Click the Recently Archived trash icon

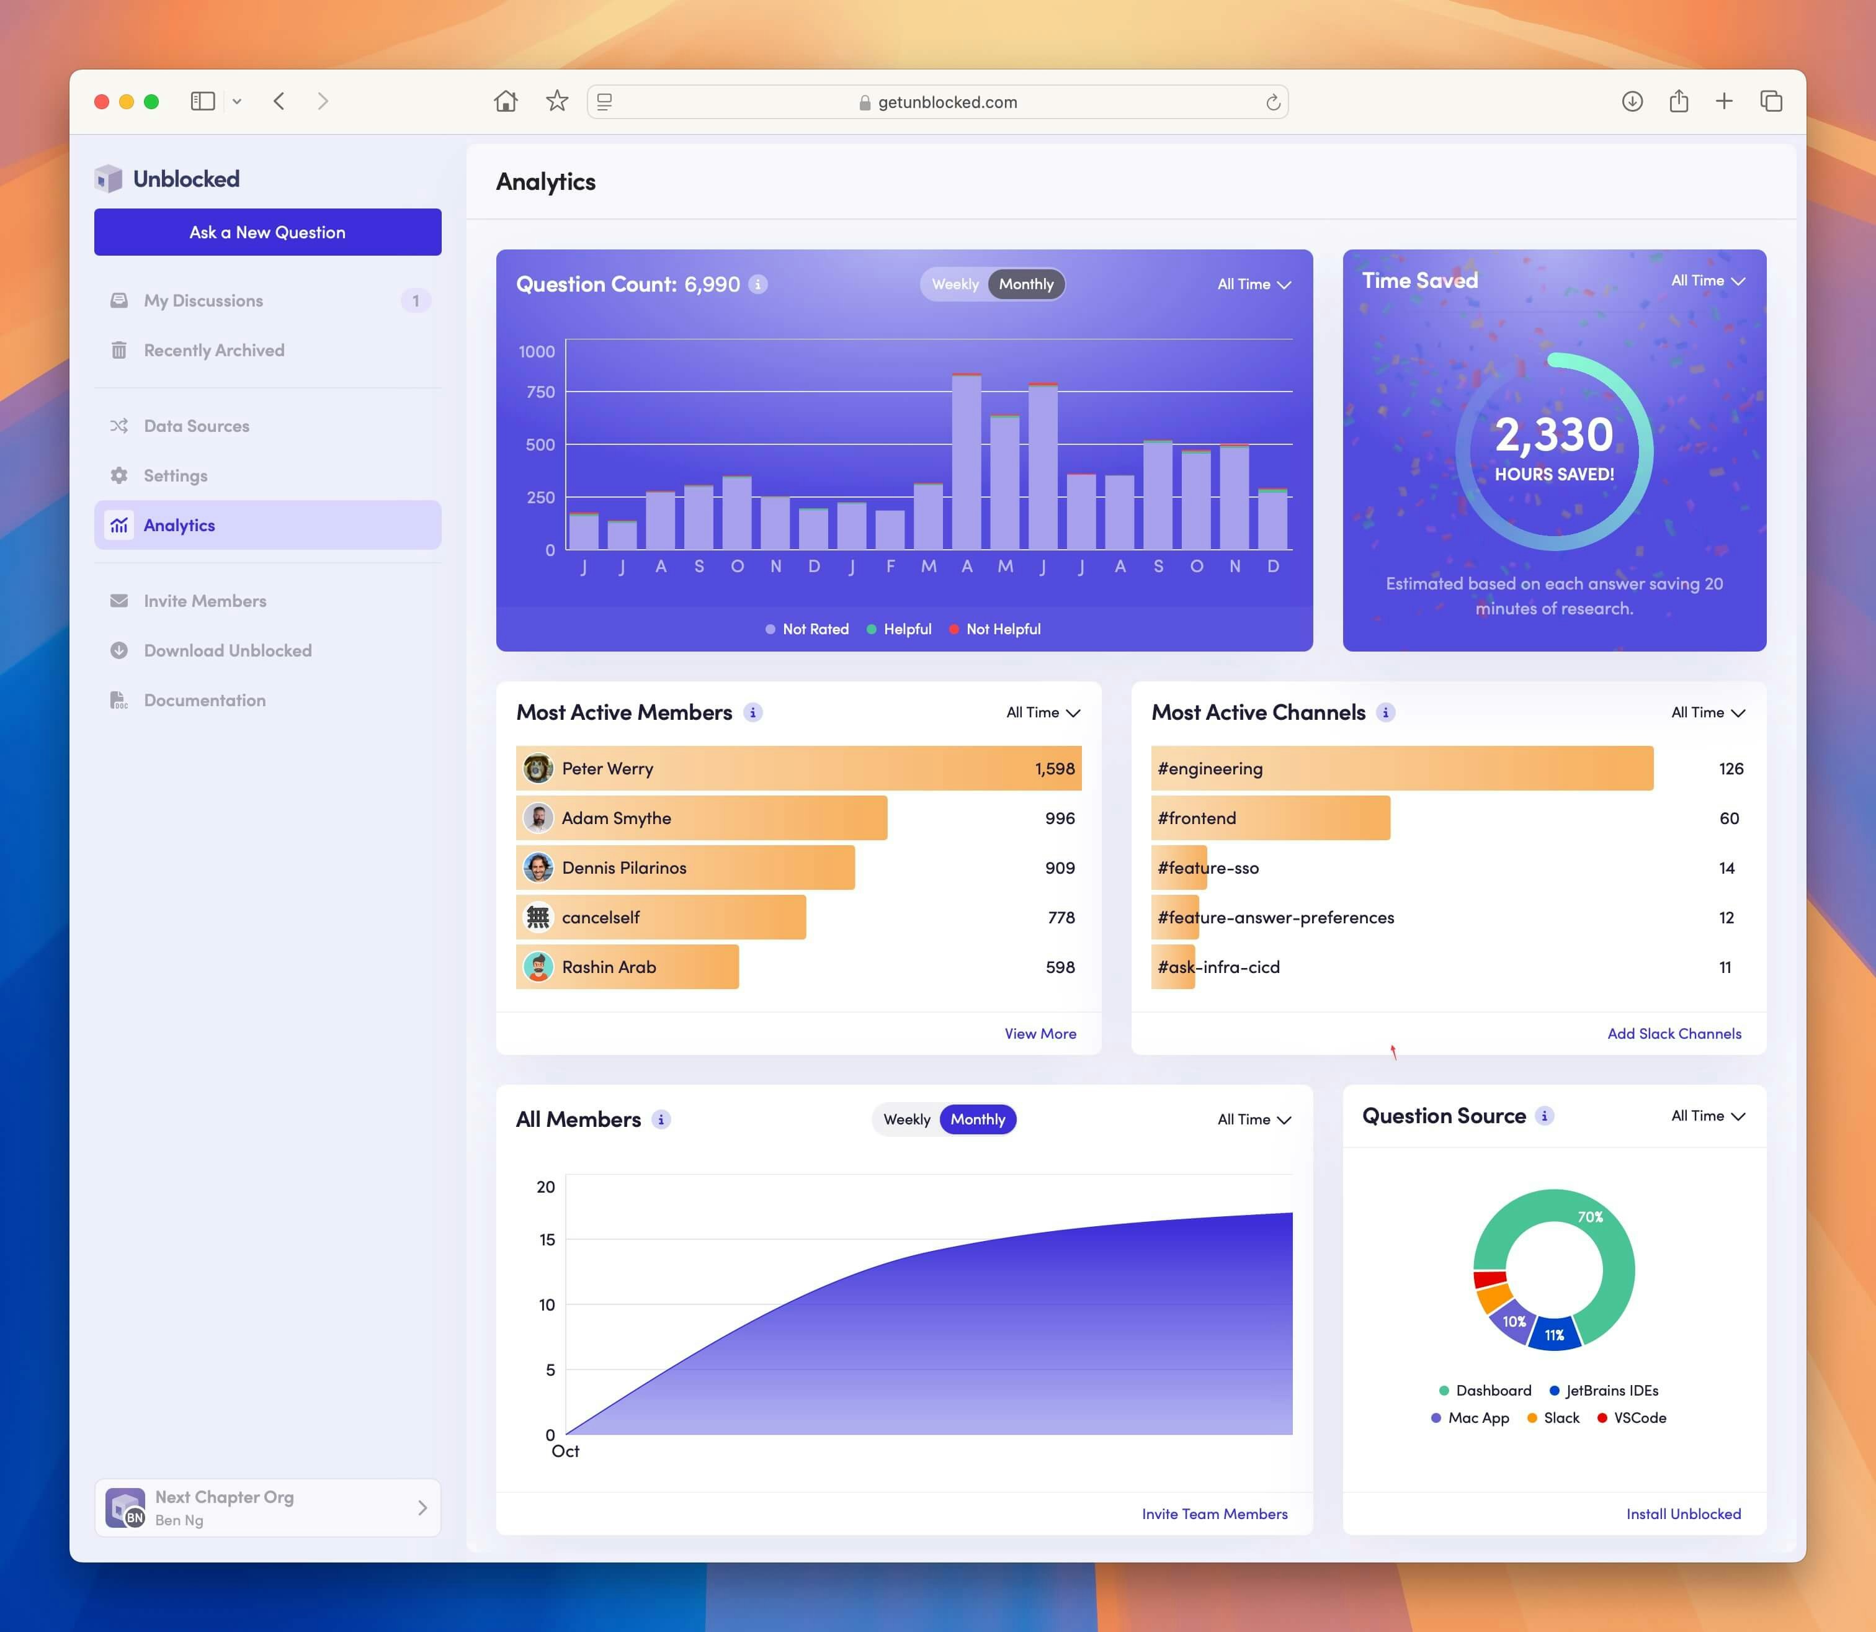click(x=119, y=351)
